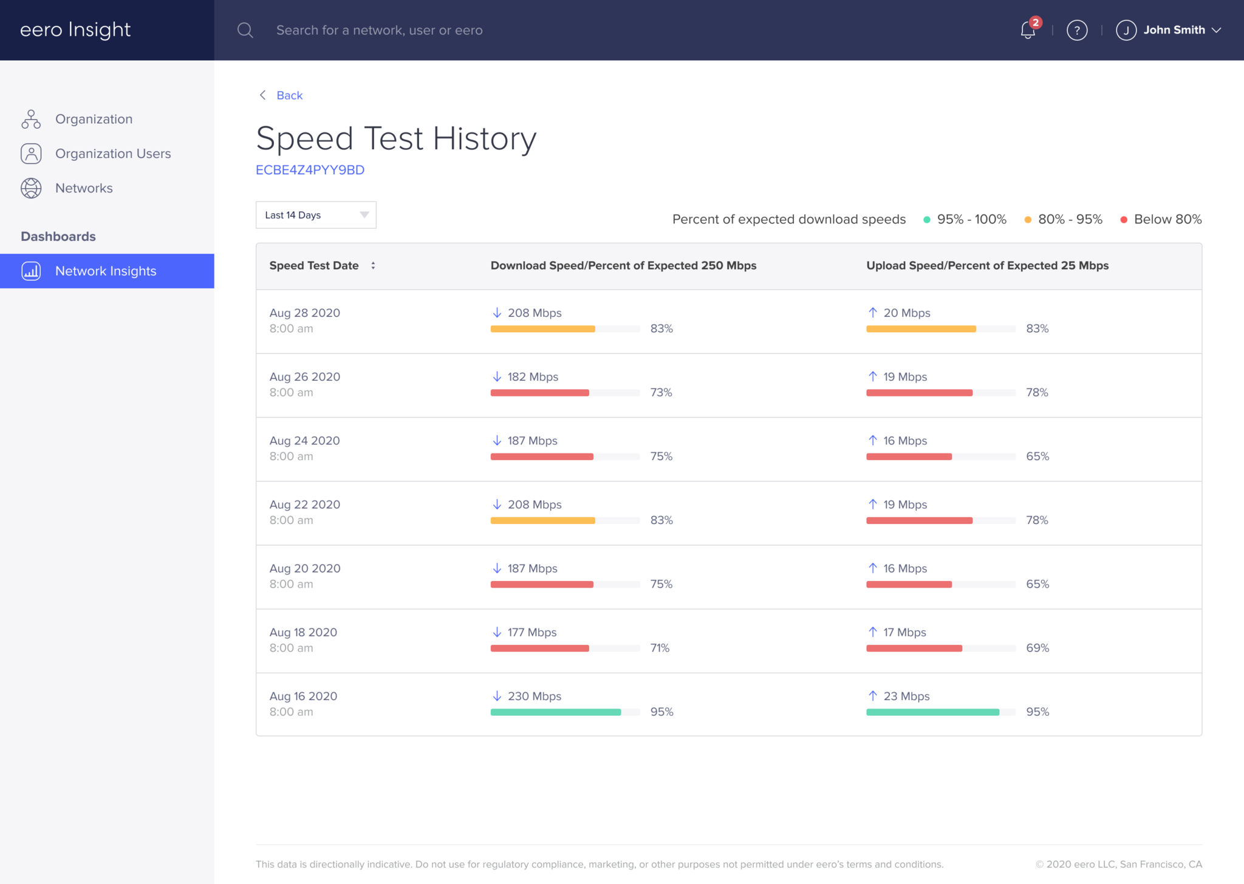Click the Networks globe icon
1244x884 pixels.
pyautogui.click(x=31, y=188)
